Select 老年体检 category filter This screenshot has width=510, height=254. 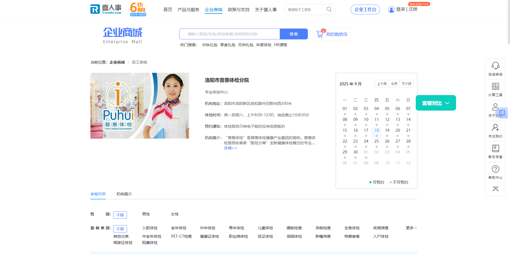click(179, 228)
